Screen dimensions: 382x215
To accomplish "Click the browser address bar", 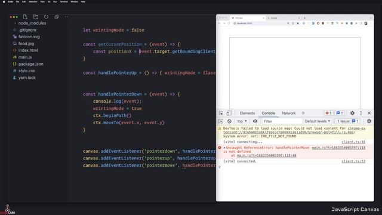I will tap(260, 23).
